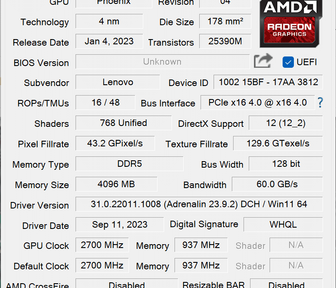This screenshot has width=336, height=288.
Task: Click the Bus Interface PCIe value field
Action: 257,103
